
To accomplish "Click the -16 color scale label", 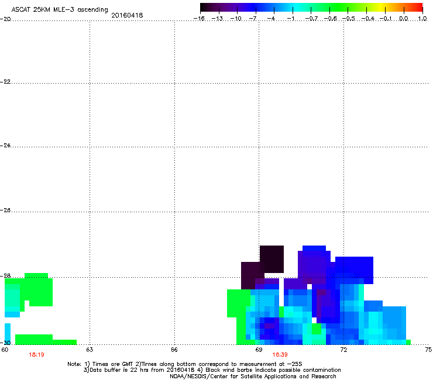I will [x=199, y=19].
